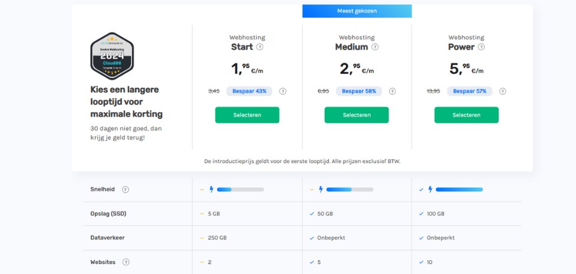This screenshot has height=274, width=576.
Task: Open info icon beside Bespaar 58%
Action: (392, 91)
